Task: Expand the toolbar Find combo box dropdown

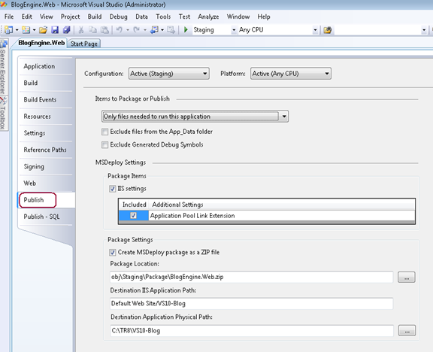Action: pyautogui.click(x=424, y=30)
